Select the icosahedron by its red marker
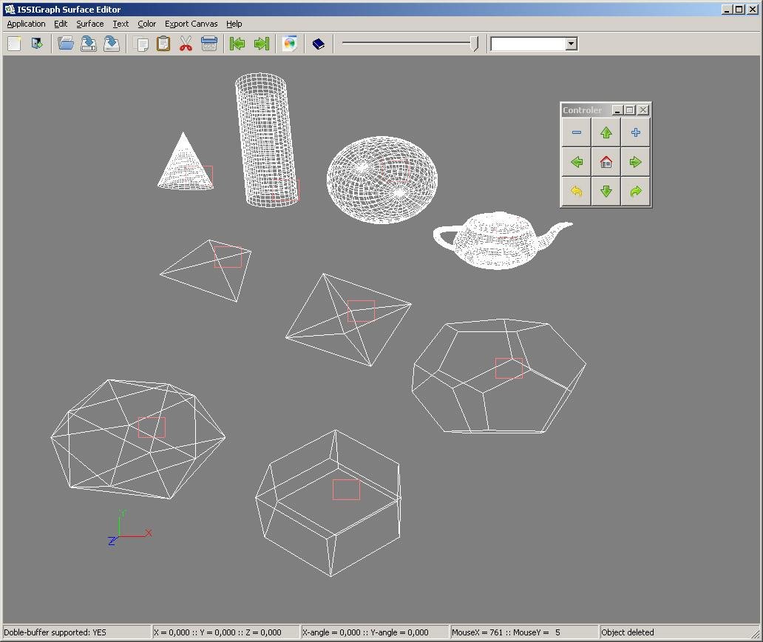 point(152,428)
